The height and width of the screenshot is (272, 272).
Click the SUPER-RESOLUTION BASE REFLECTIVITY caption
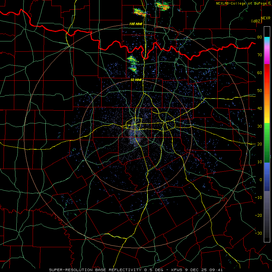95,270
